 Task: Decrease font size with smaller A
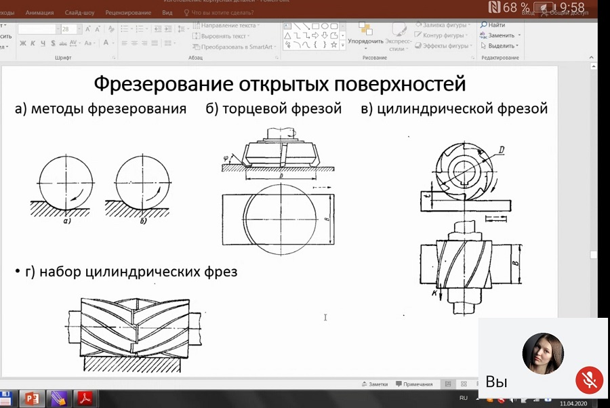coord(97,29)
